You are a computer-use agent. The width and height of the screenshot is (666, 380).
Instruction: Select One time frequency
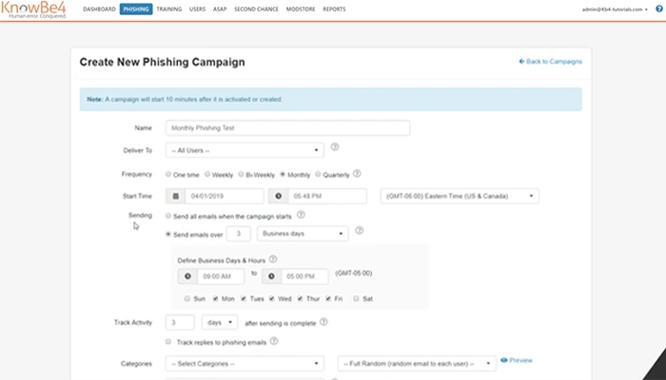[168, 174]
